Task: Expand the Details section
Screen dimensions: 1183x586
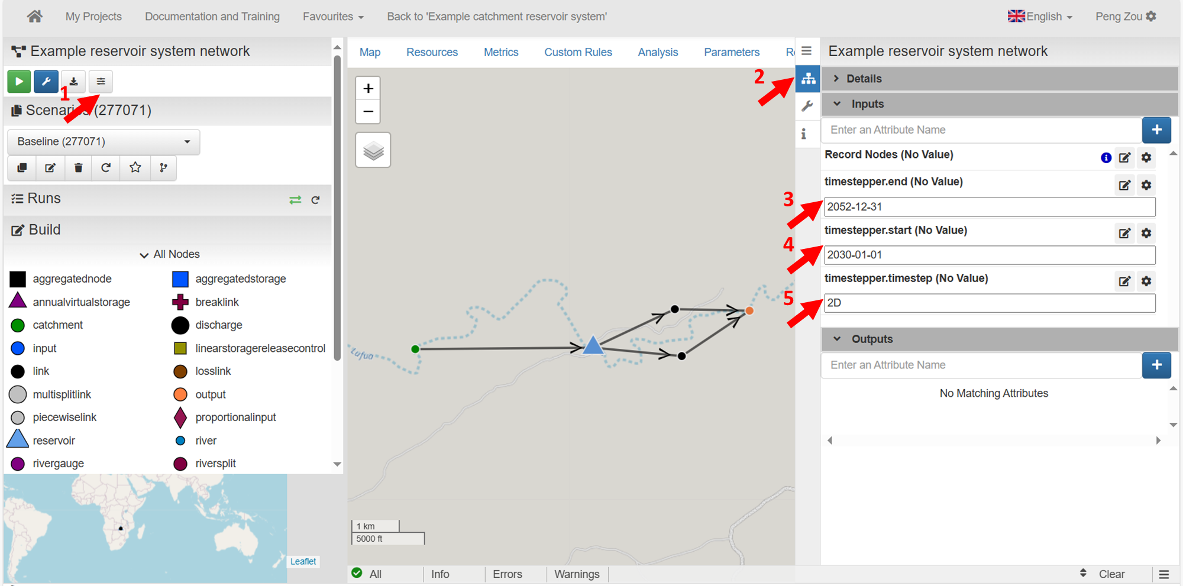Action: pos(864,79)
